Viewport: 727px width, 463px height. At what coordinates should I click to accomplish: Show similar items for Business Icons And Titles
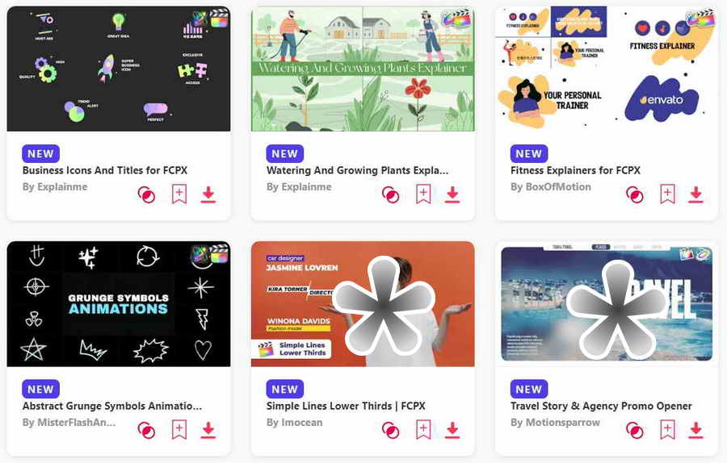[x=146, y=194]
